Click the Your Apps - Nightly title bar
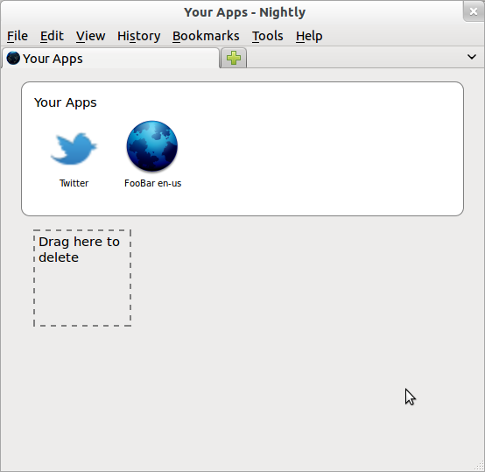This screenshot has height=472, width=485. tap(244, 12)
